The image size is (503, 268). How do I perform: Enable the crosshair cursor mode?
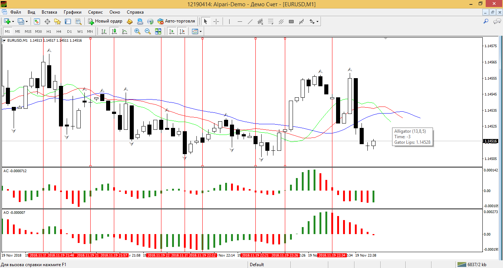(216, 21)
